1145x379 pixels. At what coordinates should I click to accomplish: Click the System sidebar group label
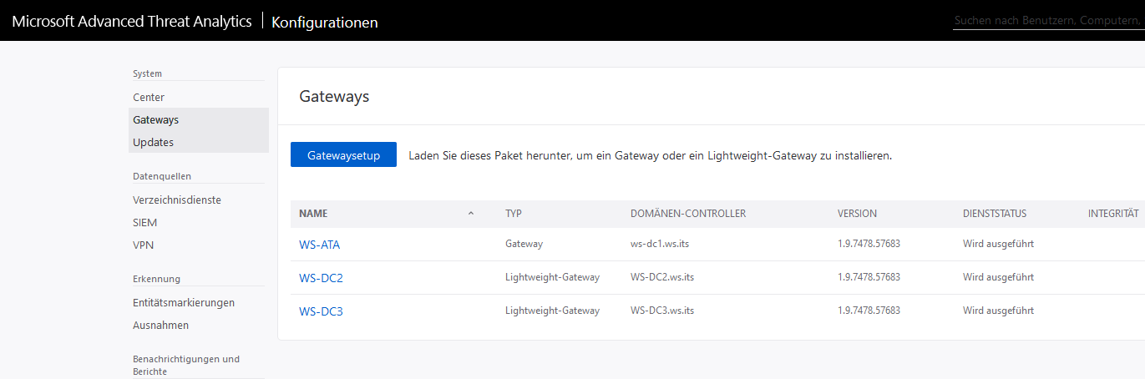pos(147,73)
